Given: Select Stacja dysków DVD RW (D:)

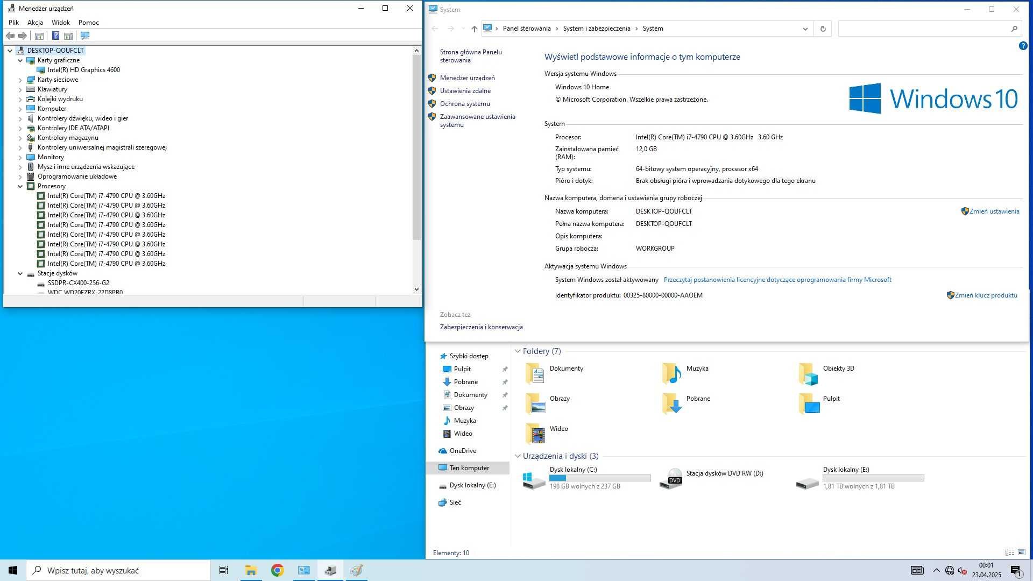Looking at the screenshot, I should click(712, 478).
